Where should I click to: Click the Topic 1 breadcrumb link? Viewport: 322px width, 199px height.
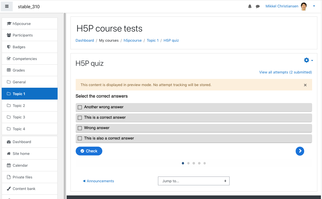coord(152,40)
